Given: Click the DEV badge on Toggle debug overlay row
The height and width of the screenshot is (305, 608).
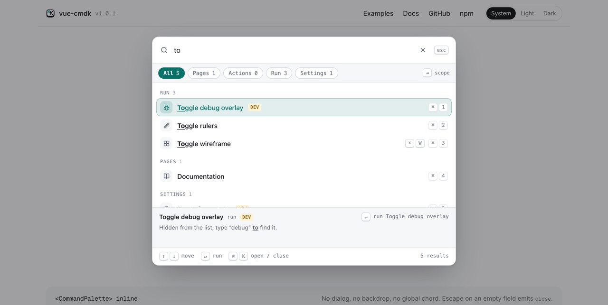Looking at the screenshot, I should (255, 107).
